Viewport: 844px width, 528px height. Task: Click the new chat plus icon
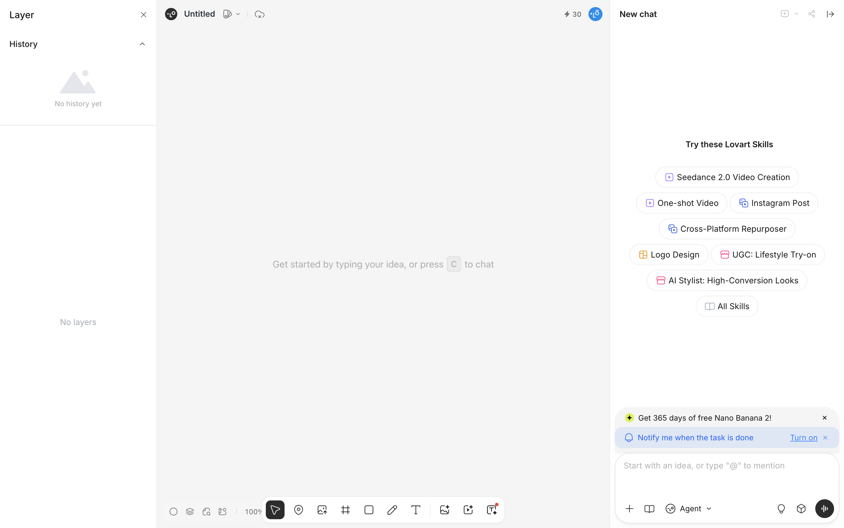click(785, 14)
